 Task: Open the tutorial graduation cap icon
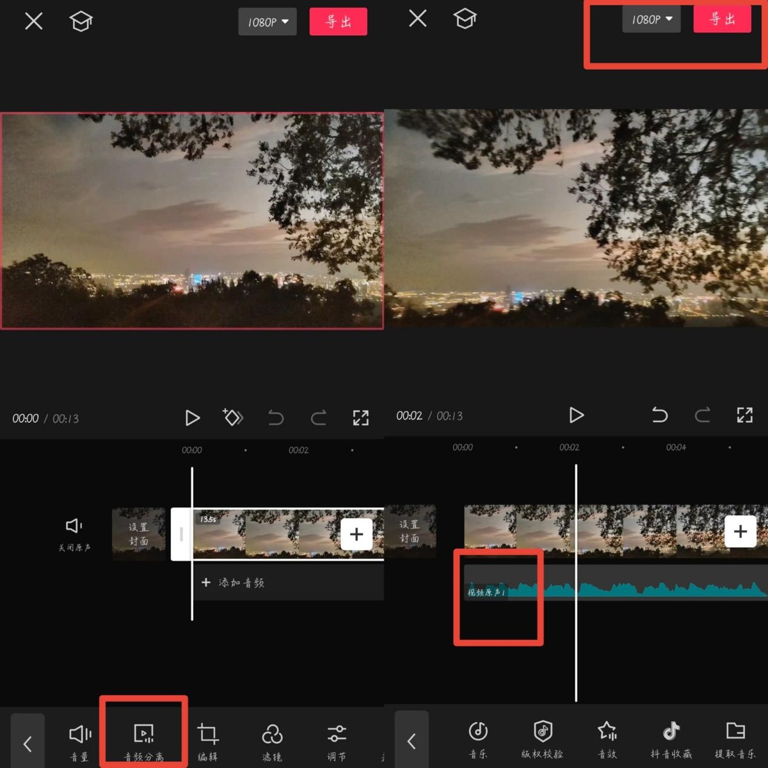coord(81,20)
